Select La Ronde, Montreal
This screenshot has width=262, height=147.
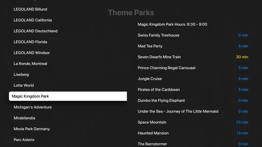point(68,64)
